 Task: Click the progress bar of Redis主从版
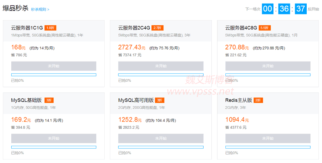point(268,147)
